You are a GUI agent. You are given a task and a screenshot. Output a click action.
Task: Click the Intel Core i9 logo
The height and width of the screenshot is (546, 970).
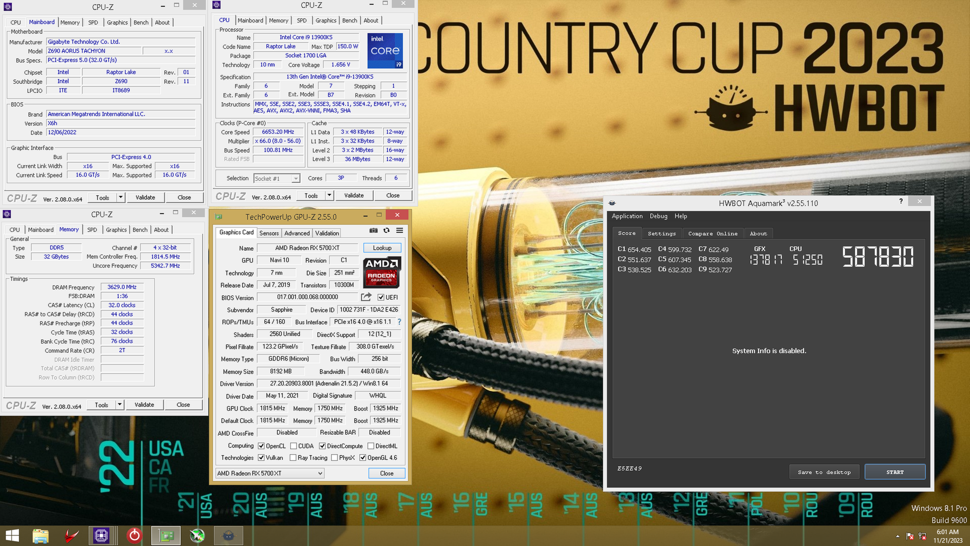(384, 51)
